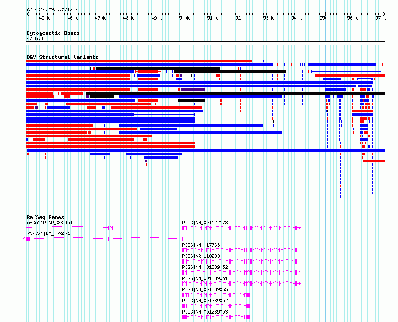The height and width of the screenshot is (322, 398).
Task: Select the 480k mark on the ruler
Action: tap(128, 18)
